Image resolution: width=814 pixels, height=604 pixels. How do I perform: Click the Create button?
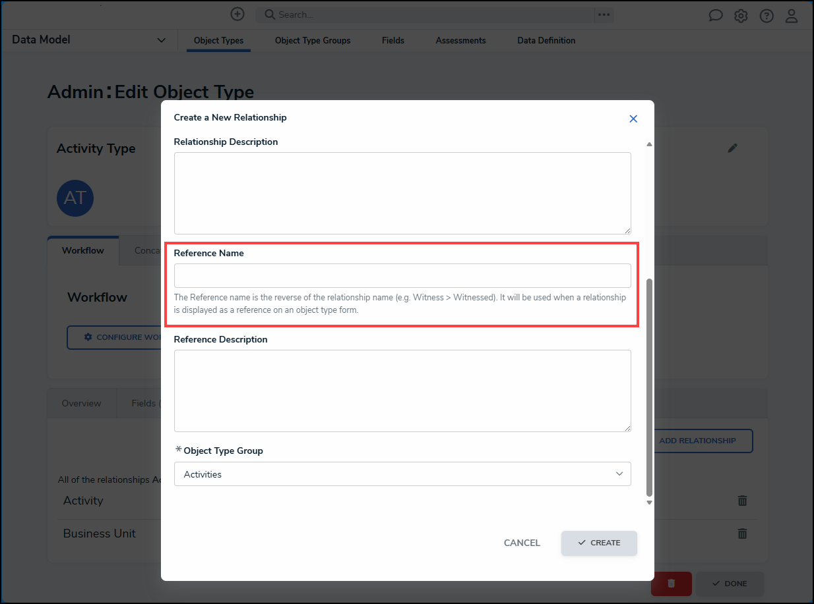pyautogui.click(x=599, y=543)
